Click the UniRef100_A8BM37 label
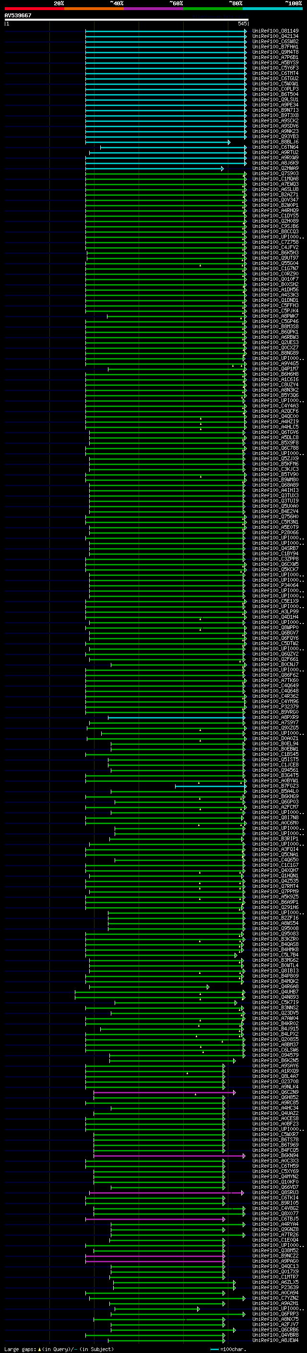Image resolution: width=307 pixels, height=1353 pixels. tap(275, 1044)
